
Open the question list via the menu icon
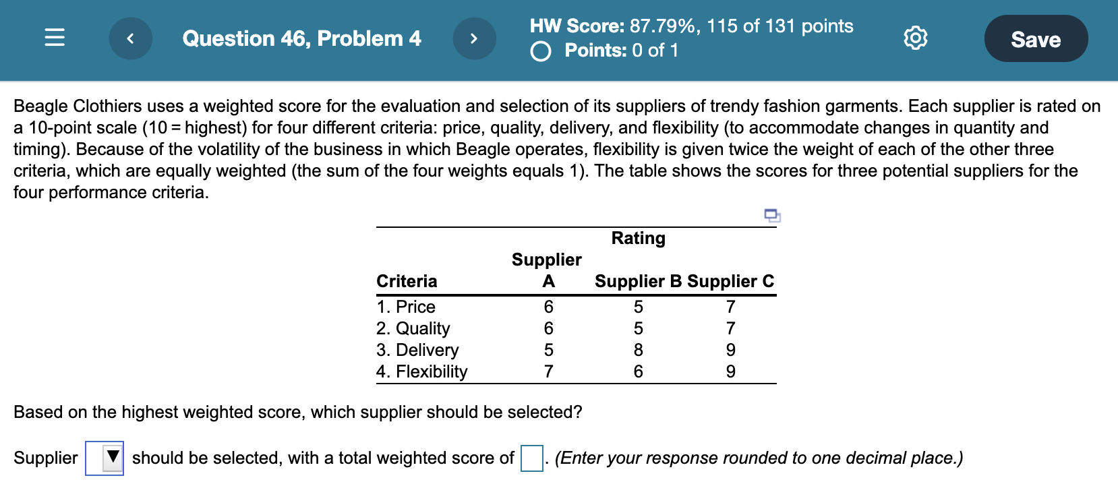[x=54, y=38]
